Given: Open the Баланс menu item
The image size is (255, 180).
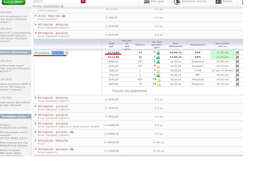Looking at the screenshot, I should (x=228, y=1).
